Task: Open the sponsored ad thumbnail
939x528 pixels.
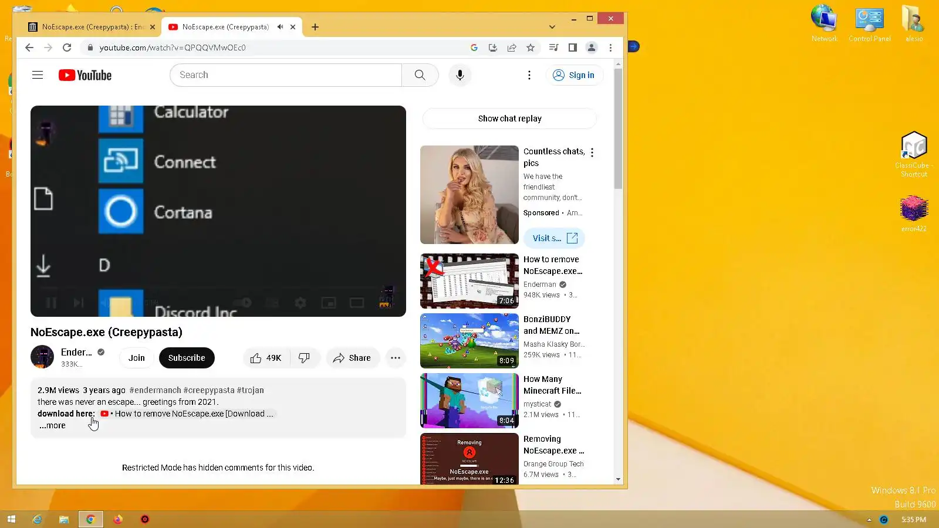Action: click(469, 195)
